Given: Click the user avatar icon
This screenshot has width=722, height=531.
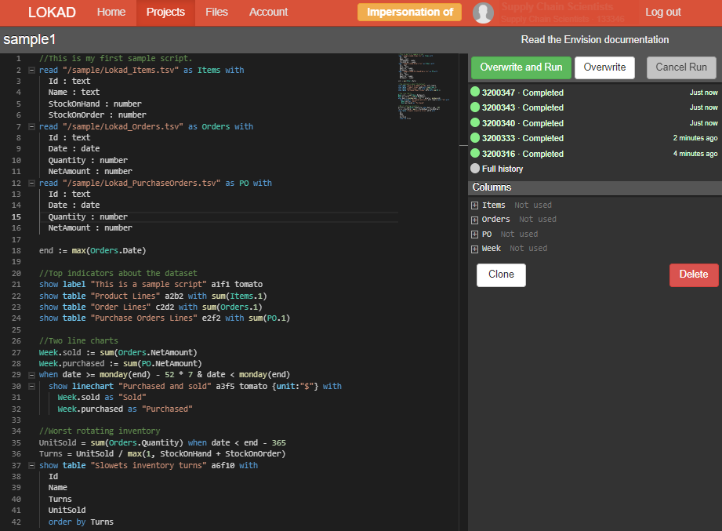Looking at the screenshot, I should click(483, 13).
